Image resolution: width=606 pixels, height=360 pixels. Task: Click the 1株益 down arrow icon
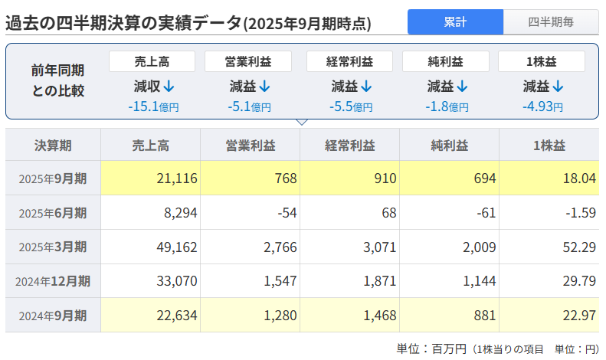(x=559, y=87)
